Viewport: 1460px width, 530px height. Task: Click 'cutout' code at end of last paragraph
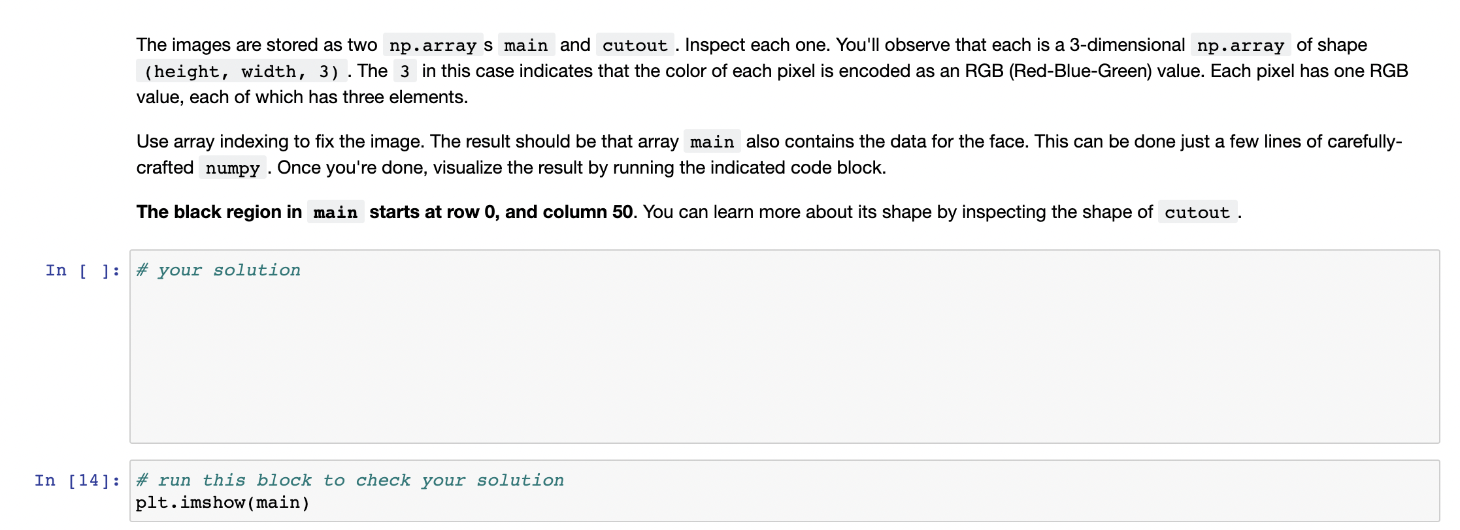pos(1197,212)
